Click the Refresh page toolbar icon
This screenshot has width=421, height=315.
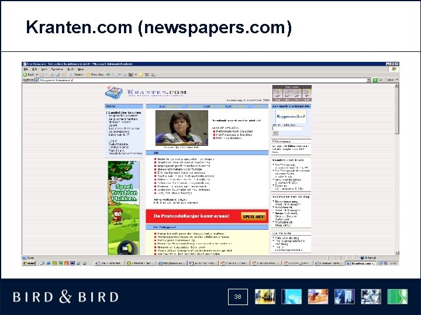[57, 75]
